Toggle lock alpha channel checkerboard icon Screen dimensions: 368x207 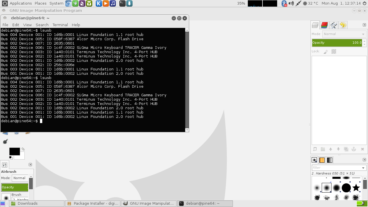pos(334,51)
